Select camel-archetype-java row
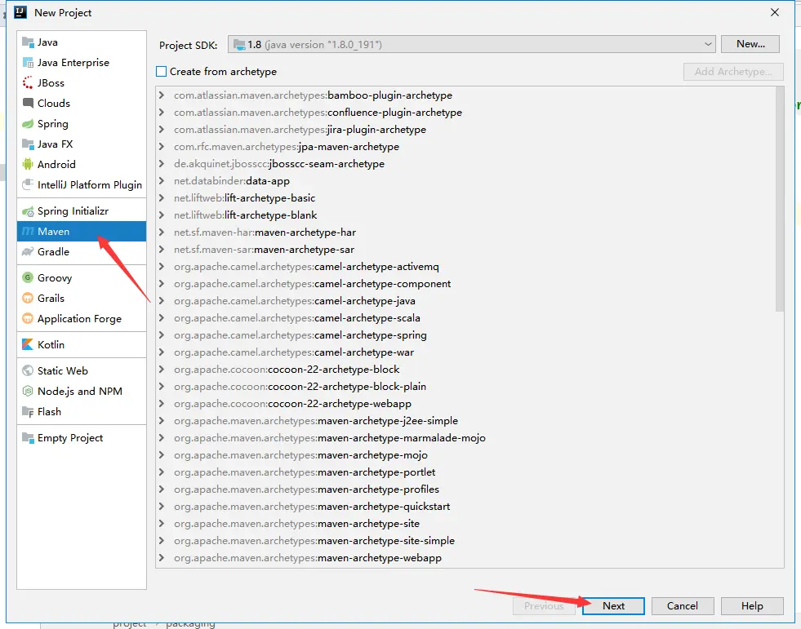 (x=294, y=301)
